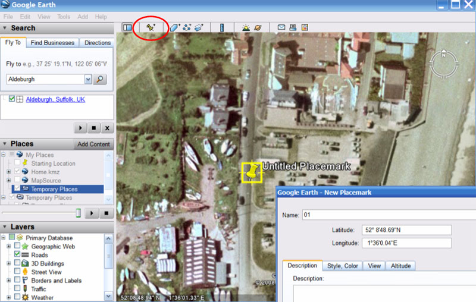Toggle the Starting Location checkbox
476x302 pixels.
click(x=17, y=163)
